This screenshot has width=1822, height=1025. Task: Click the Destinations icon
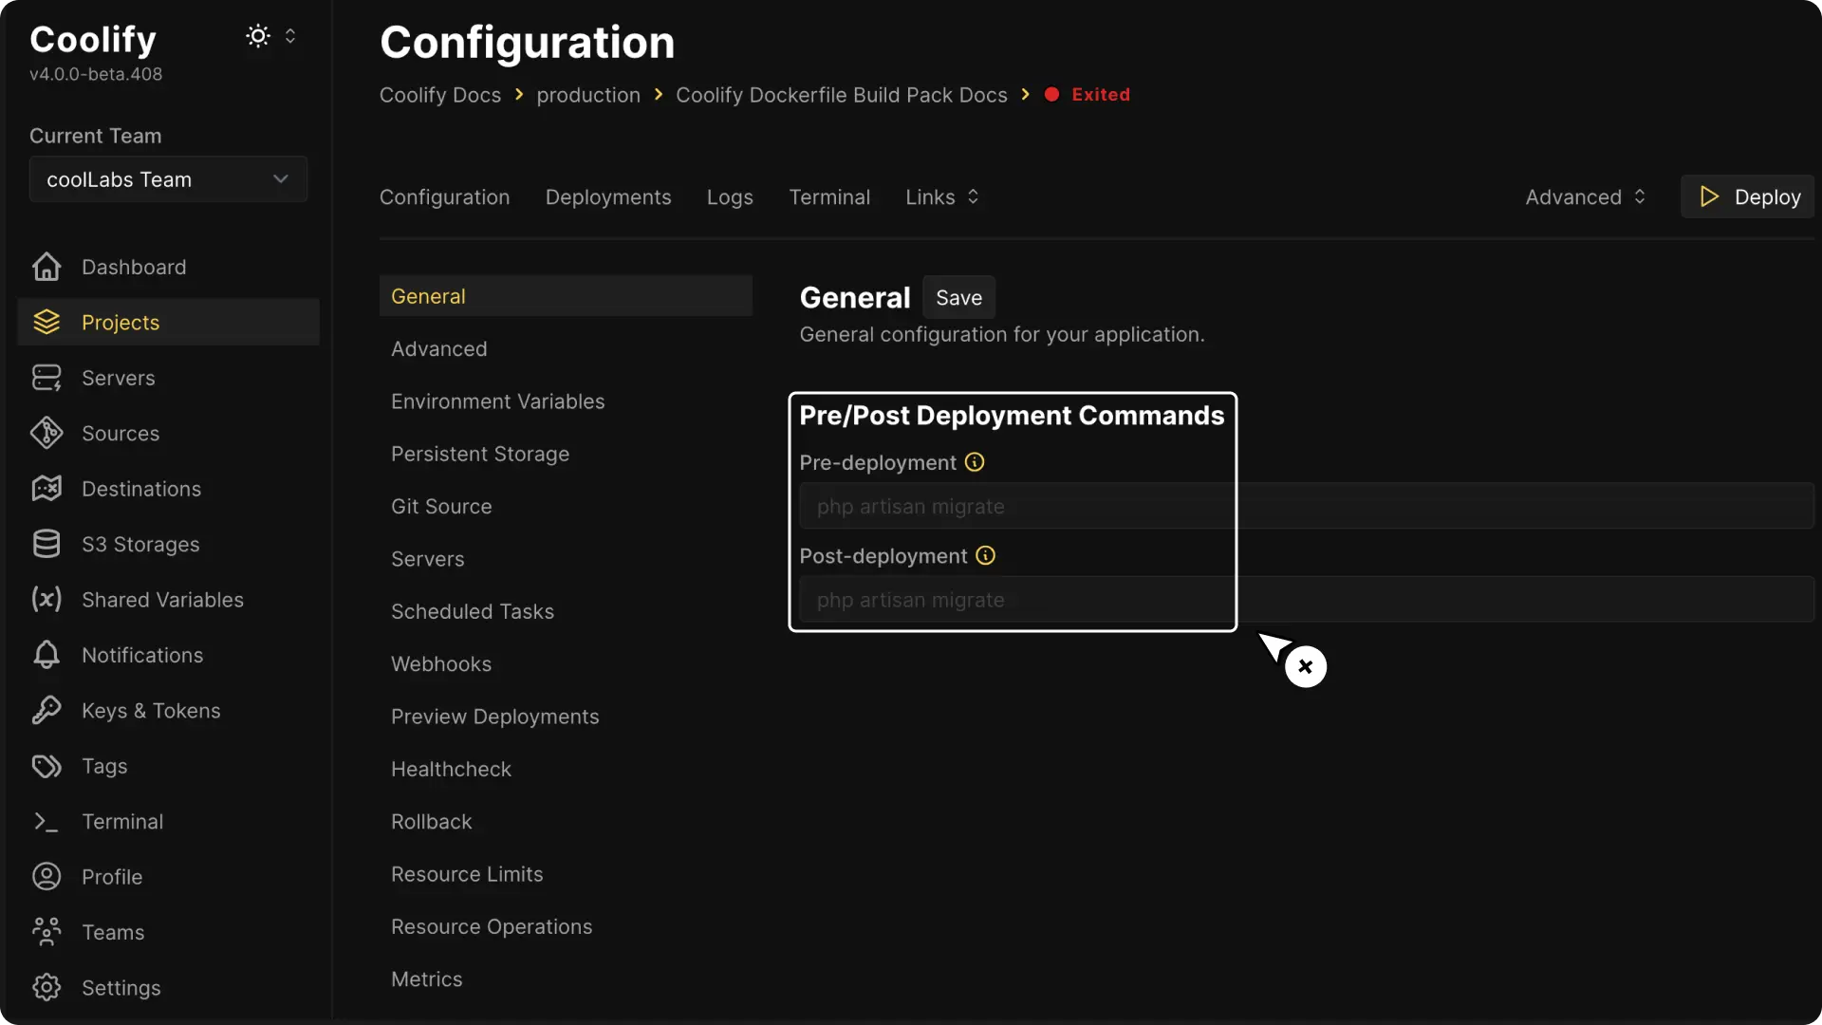point(45,488)
